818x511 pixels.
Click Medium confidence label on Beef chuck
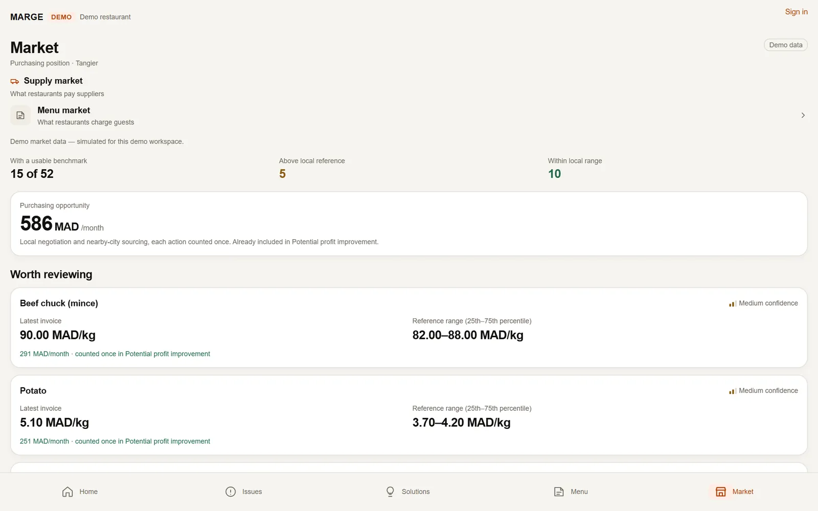point(768,303)
